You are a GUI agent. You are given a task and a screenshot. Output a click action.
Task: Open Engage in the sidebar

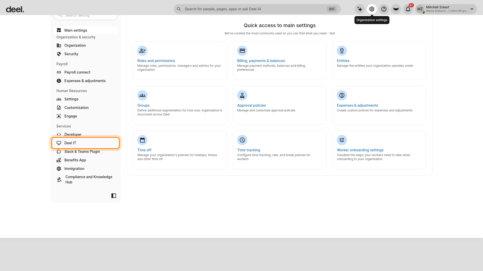pyautogui.click(x=86, y=116)
